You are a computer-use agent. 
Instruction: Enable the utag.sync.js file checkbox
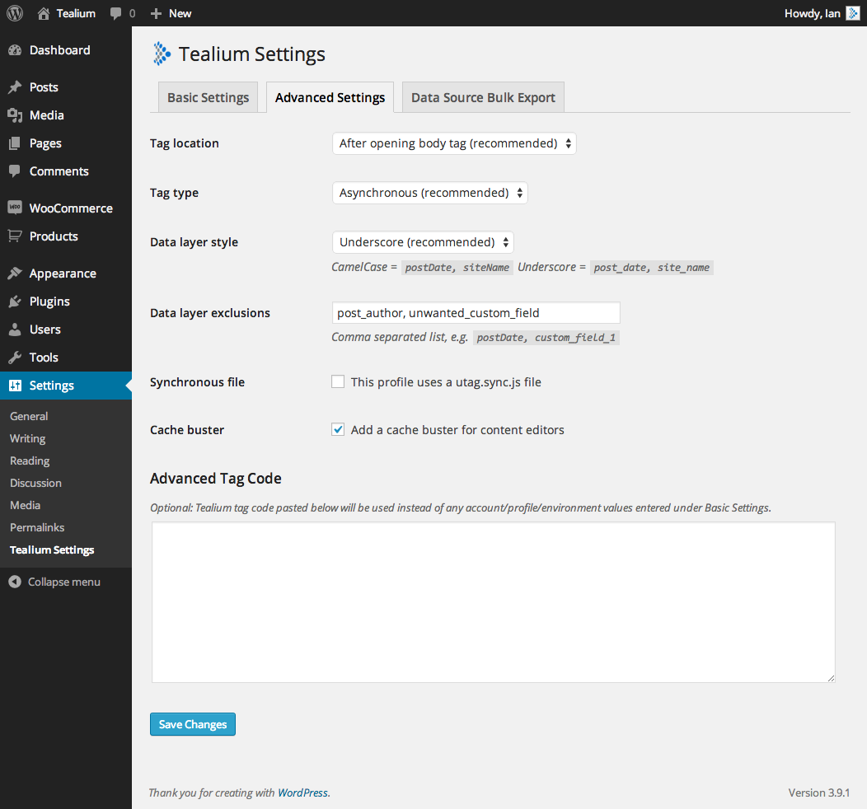[x=338, y=381]
